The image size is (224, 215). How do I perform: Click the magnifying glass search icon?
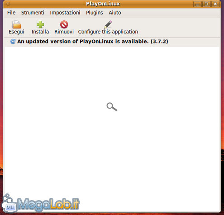click(112, 107)
